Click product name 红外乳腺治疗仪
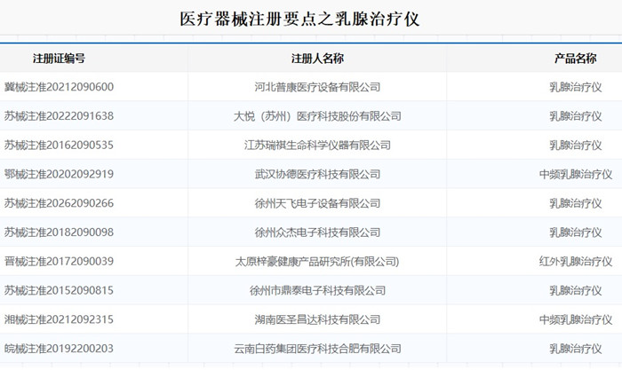The height and width of the screenshot is (370, 622). click(576, 262)
